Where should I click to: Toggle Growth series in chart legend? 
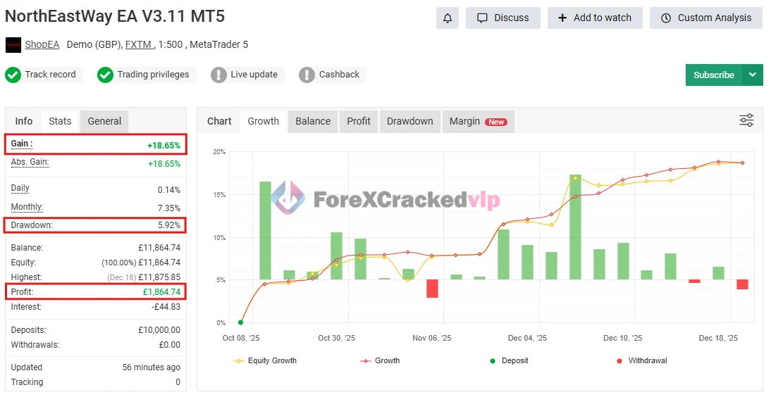tap(380, 360)
